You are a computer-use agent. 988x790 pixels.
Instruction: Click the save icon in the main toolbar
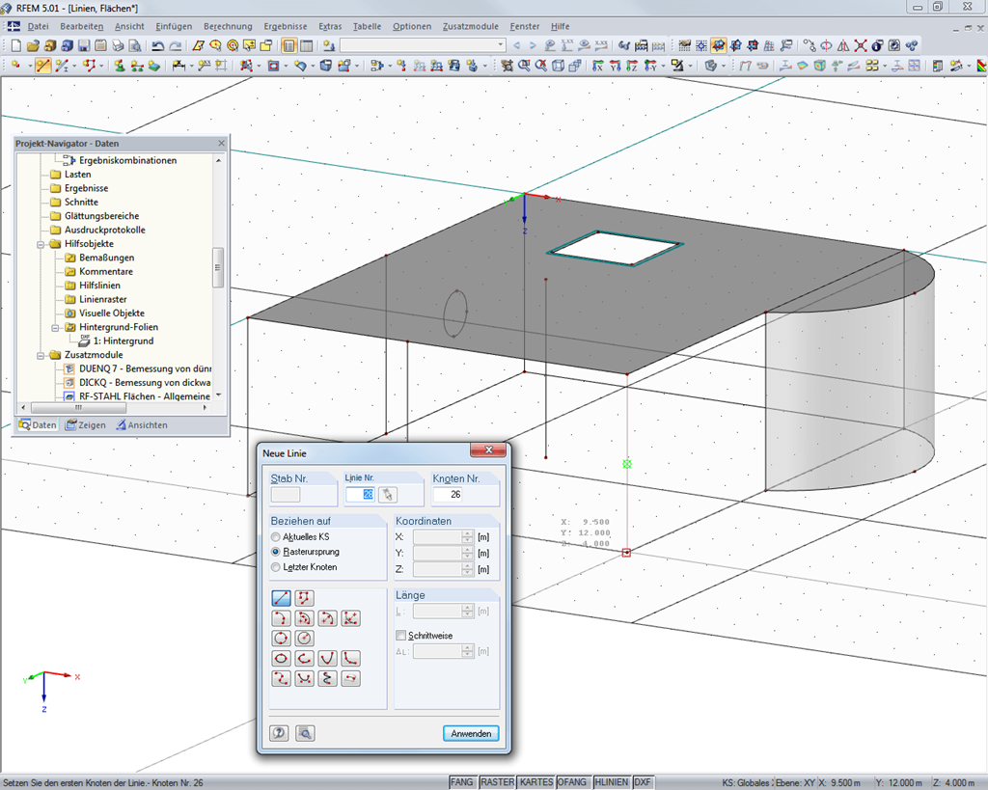[x=84, y=45]
